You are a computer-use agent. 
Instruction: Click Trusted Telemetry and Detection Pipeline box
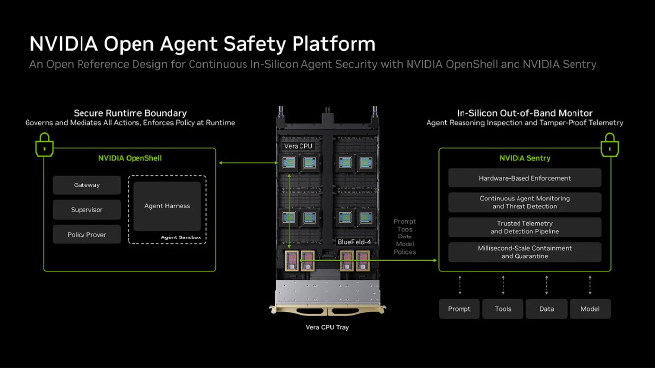[x=524, y=228]
